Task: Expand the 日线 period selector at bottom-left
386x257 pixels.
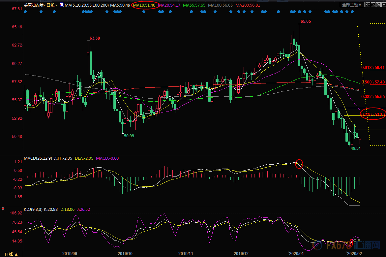Action: click(11, 254)
